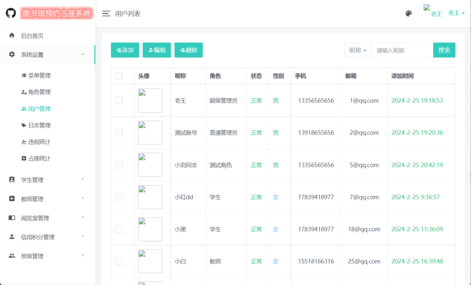Click email cell 25@qq.com
This screenshot has height=285, width=471.
tap(364, 261)
